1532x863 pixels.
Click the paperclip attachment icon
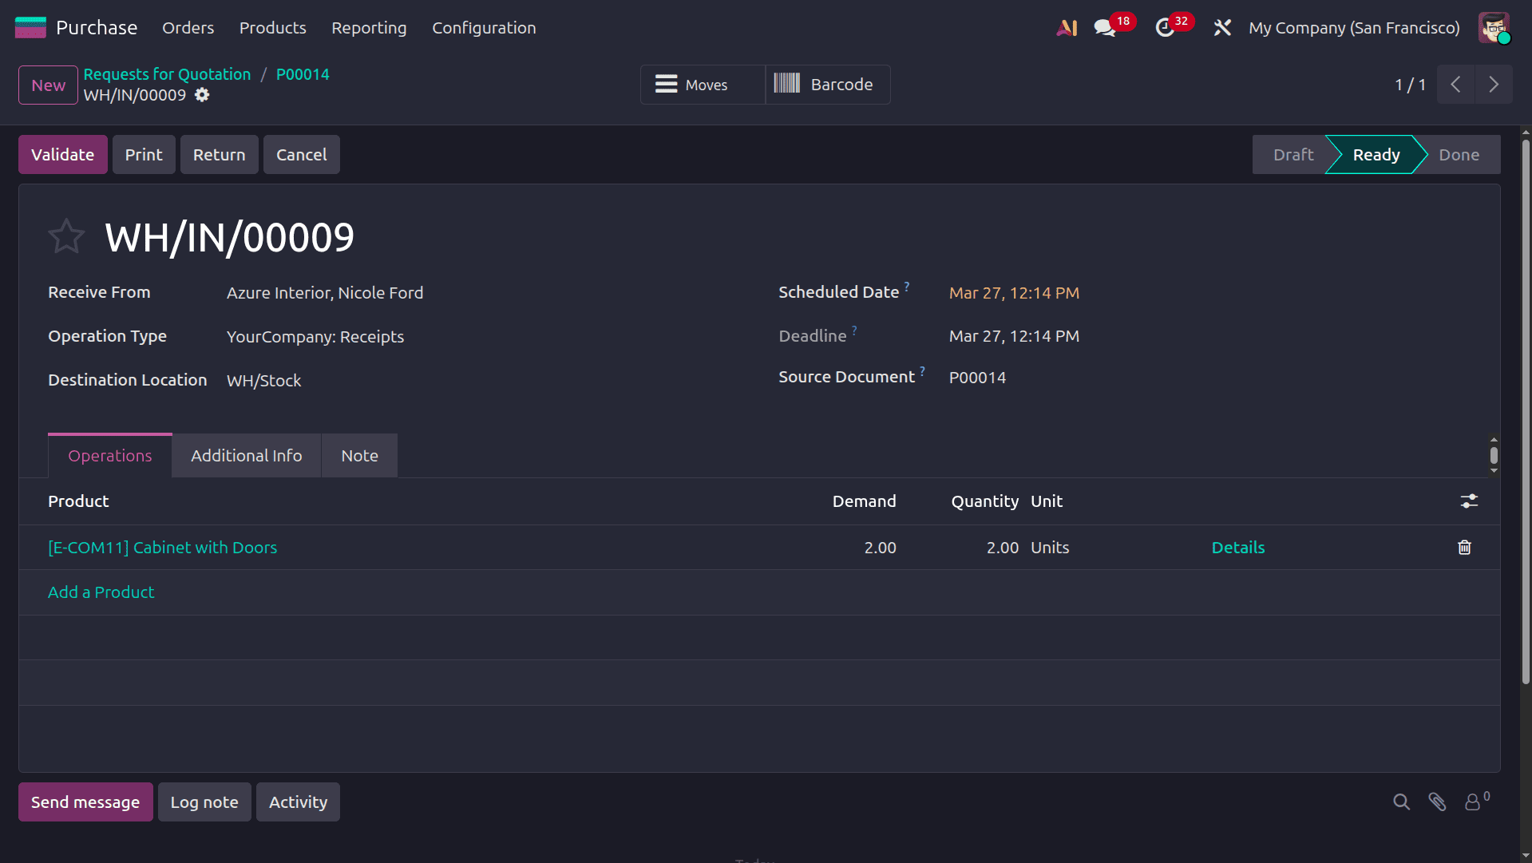tap(1439, 802)
